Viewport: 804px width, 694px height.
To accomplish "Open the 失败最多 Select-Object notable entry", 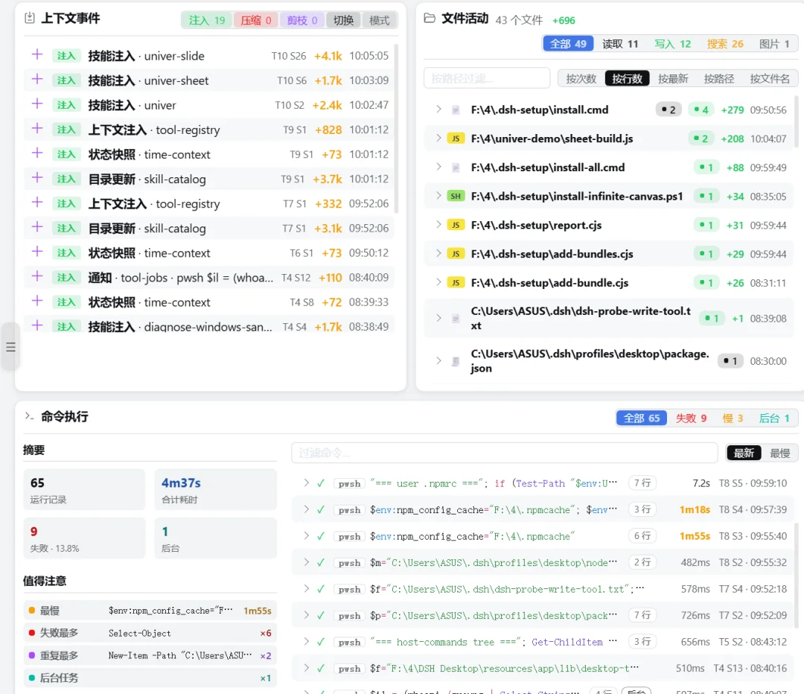I will (150, 633).
